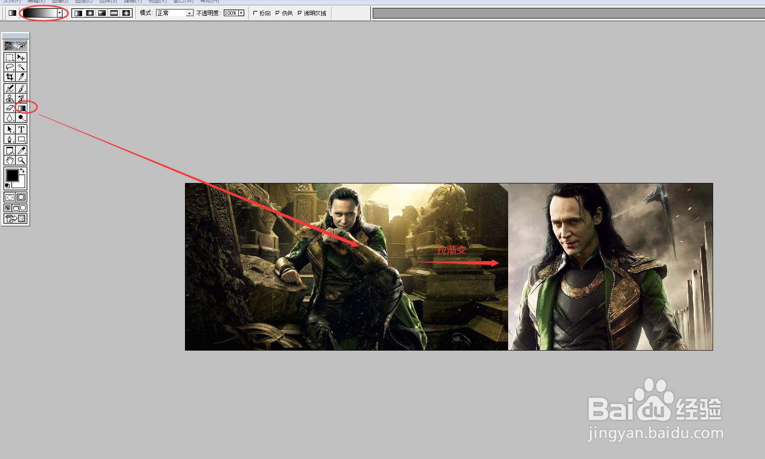The width and height of the screenshot is (765, 459).
Task: Click the opacity 100% input field
Action: [x=231, y=13]
